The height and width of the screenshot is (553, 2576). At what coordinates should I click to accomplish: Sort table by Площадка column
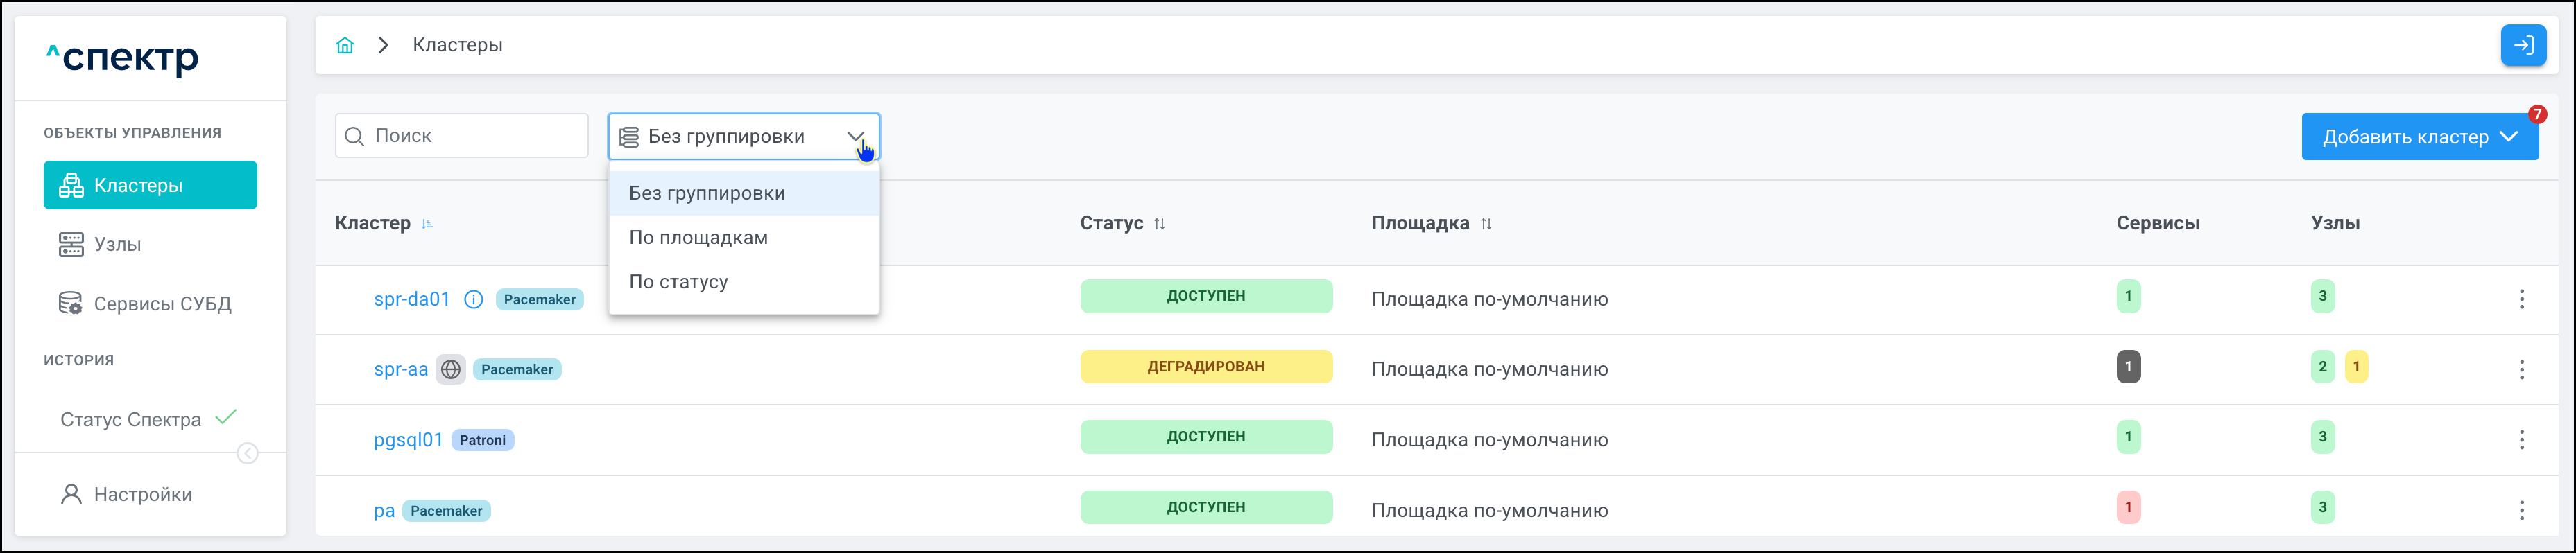click(1486, 224)
